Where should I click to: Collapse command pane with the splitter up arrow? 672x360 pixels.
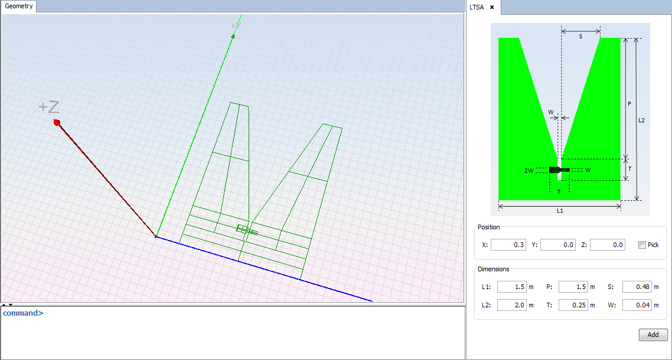(x=4, y=304)
